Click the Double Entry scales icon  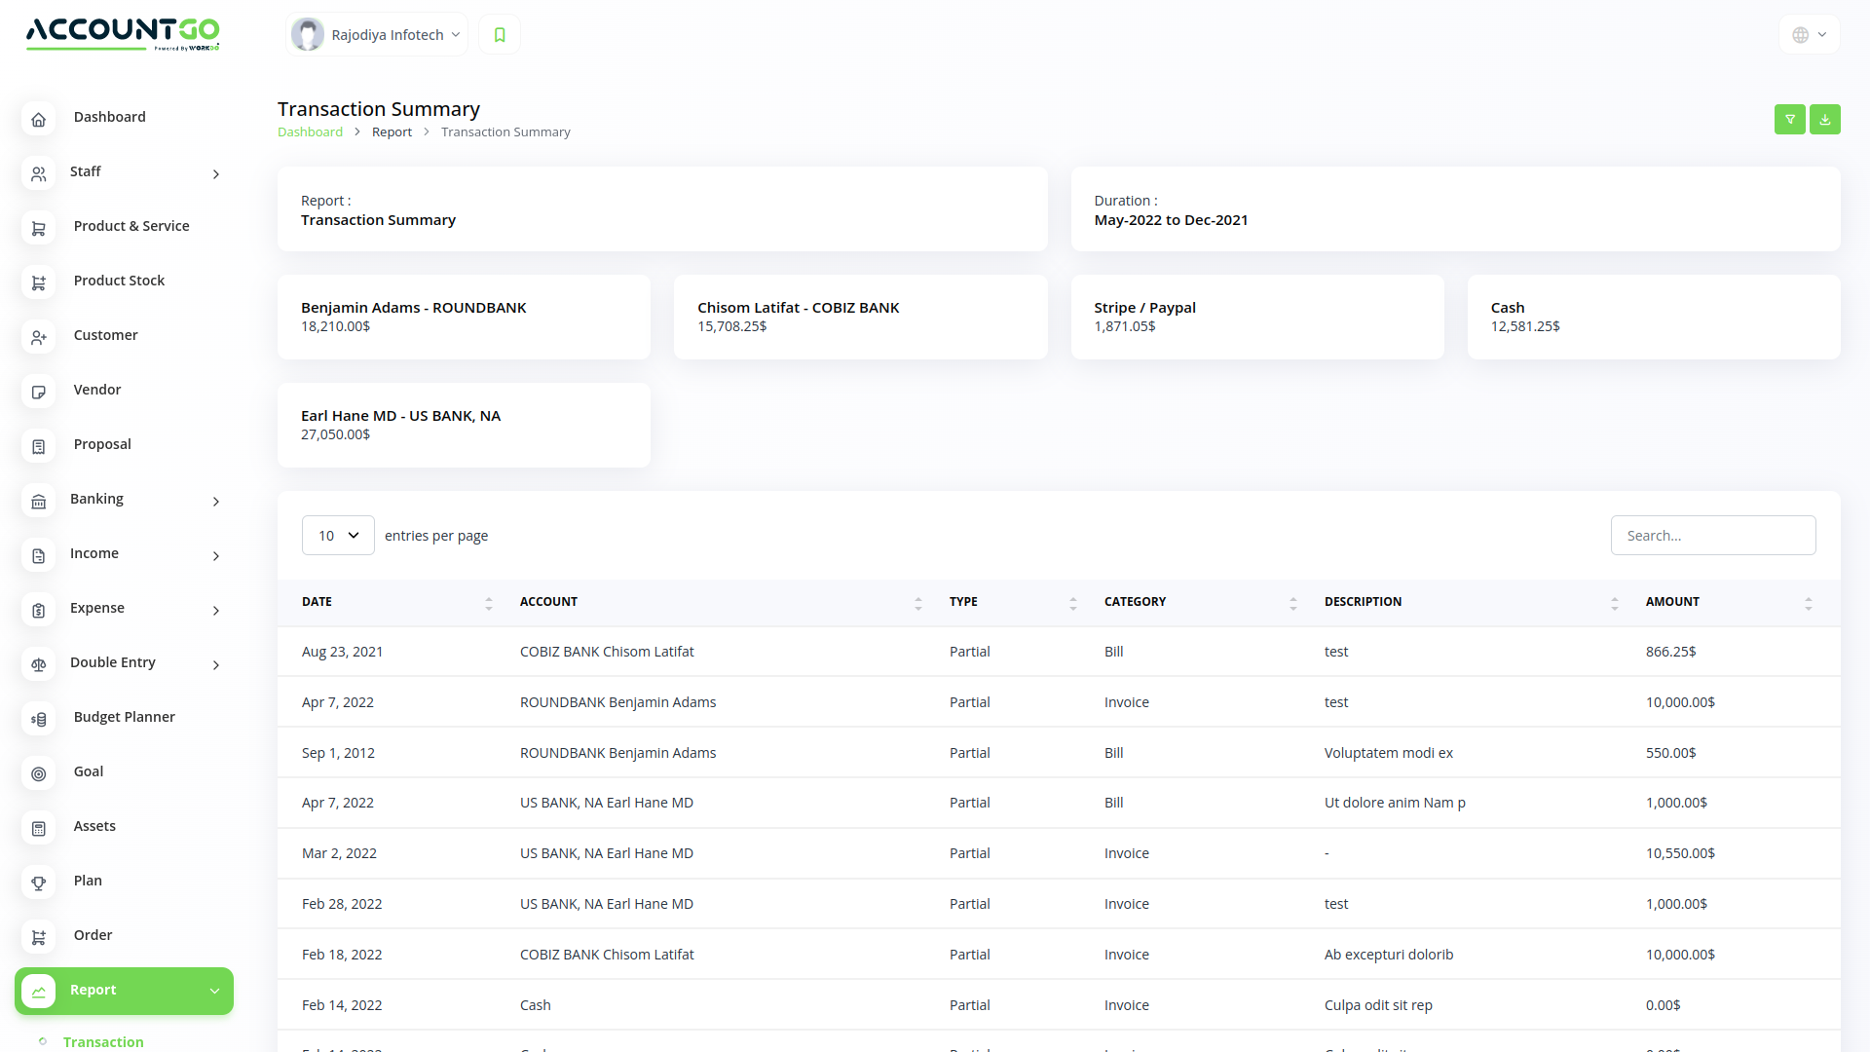coord(39,664)
